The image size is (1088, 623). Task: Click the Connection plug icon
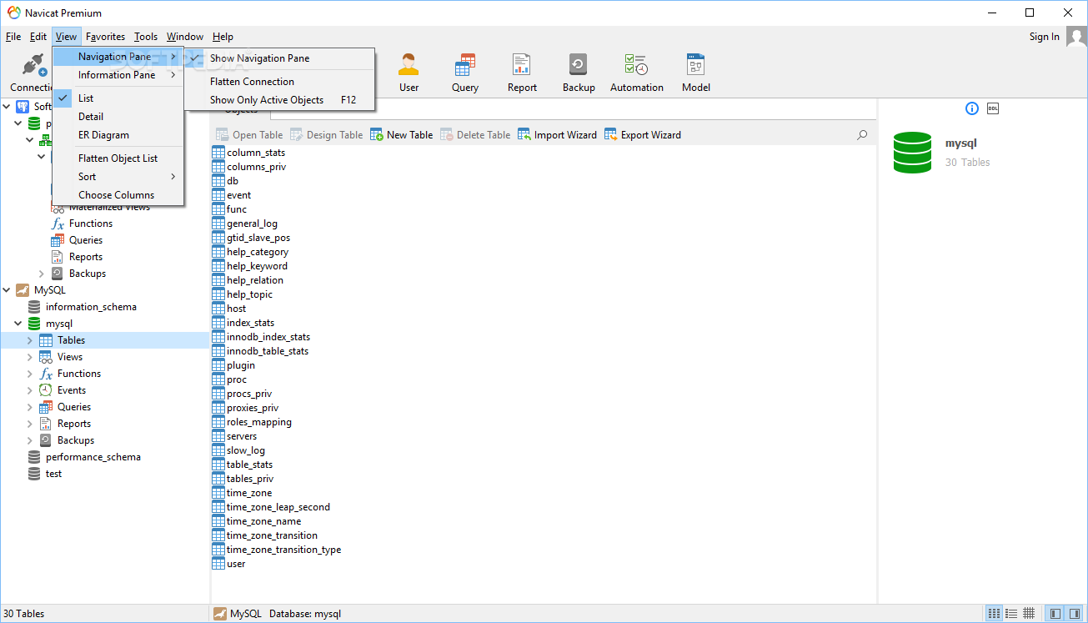pos(33,65)
